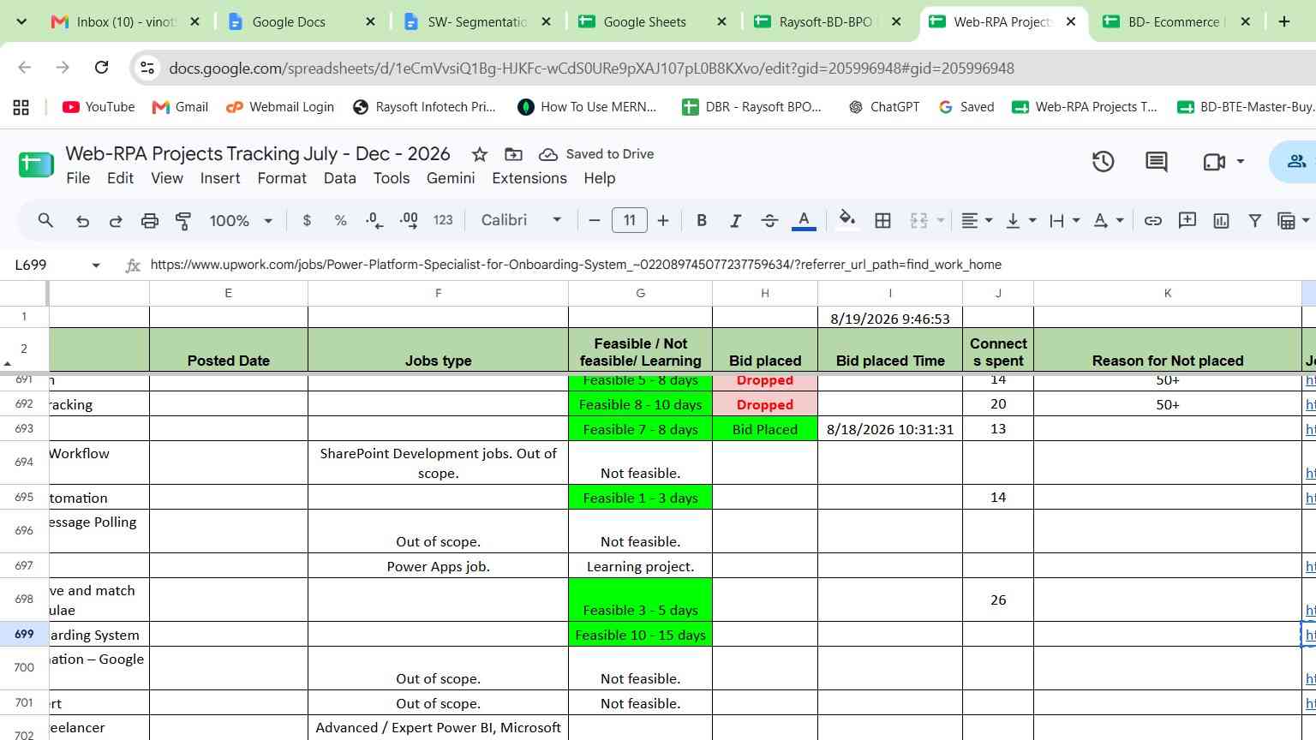The height and width of the screenshot is (740, 1316).
Task: Open version history clock icon
Action: (1103, 162)
